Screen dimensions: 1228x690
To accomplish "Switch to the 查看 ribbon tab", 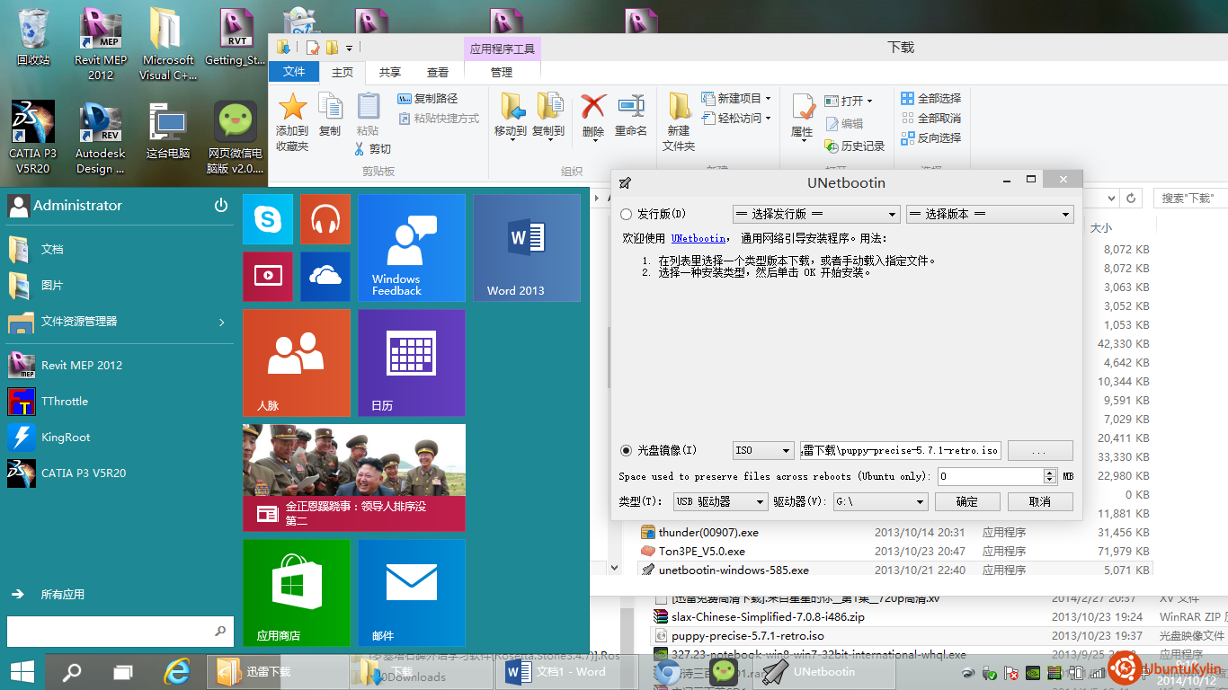I will pyautogui.click(x=438, y=73).
